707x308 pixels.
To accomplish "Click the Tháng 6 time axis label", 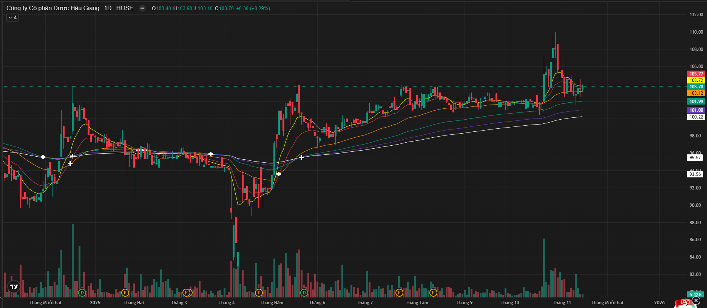I will point(317,303).
